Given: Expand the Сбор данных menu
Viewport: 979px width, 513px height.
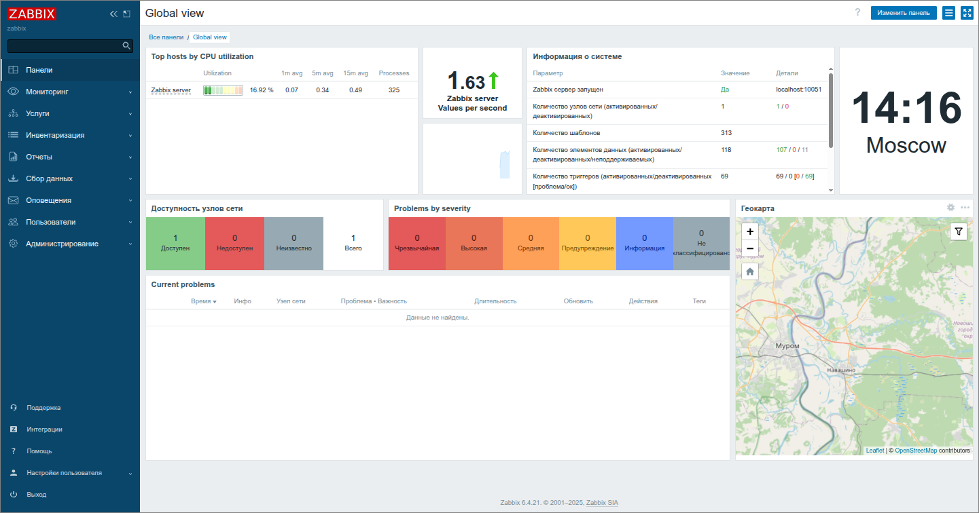Looking at the screenshot, I should (x=70, y=178).
